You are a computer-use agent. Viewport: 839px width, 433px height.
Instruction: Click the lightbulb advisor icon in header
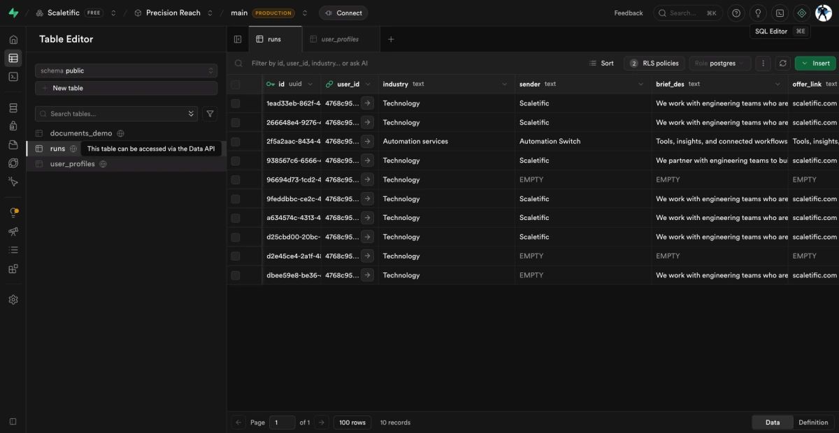tap(758, 13)
